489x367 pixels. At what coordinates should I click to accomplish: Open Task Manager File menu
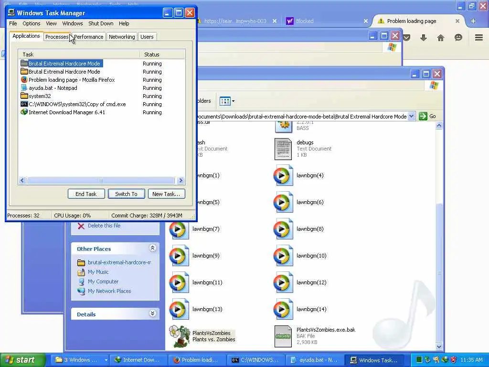pyautogui.click(x=13, y=23)
